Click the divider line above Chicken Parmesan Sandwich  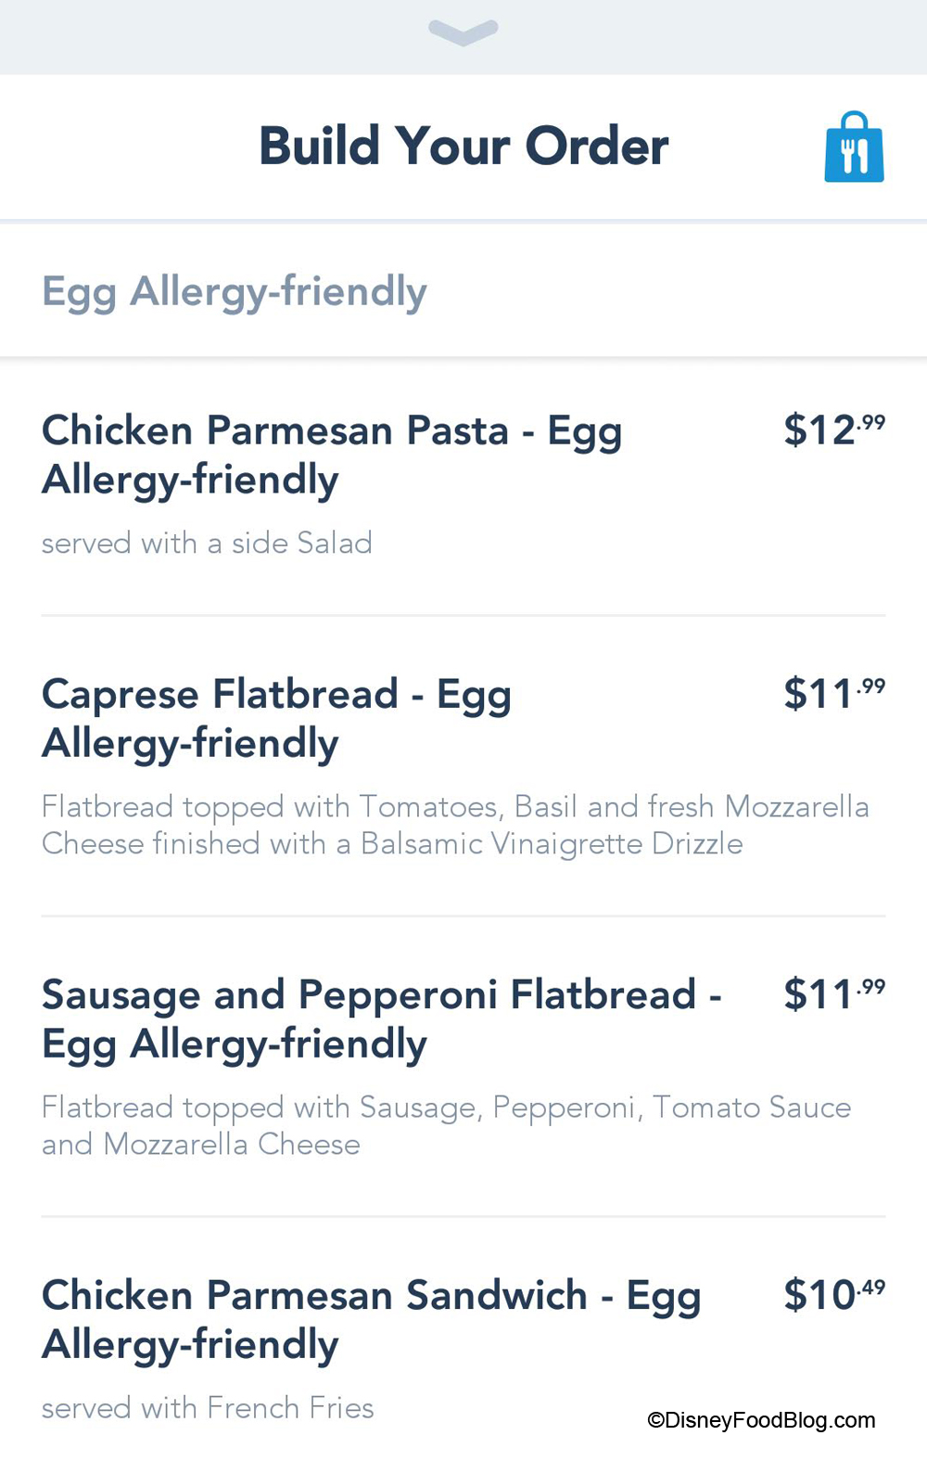(x=463, y=1216)
